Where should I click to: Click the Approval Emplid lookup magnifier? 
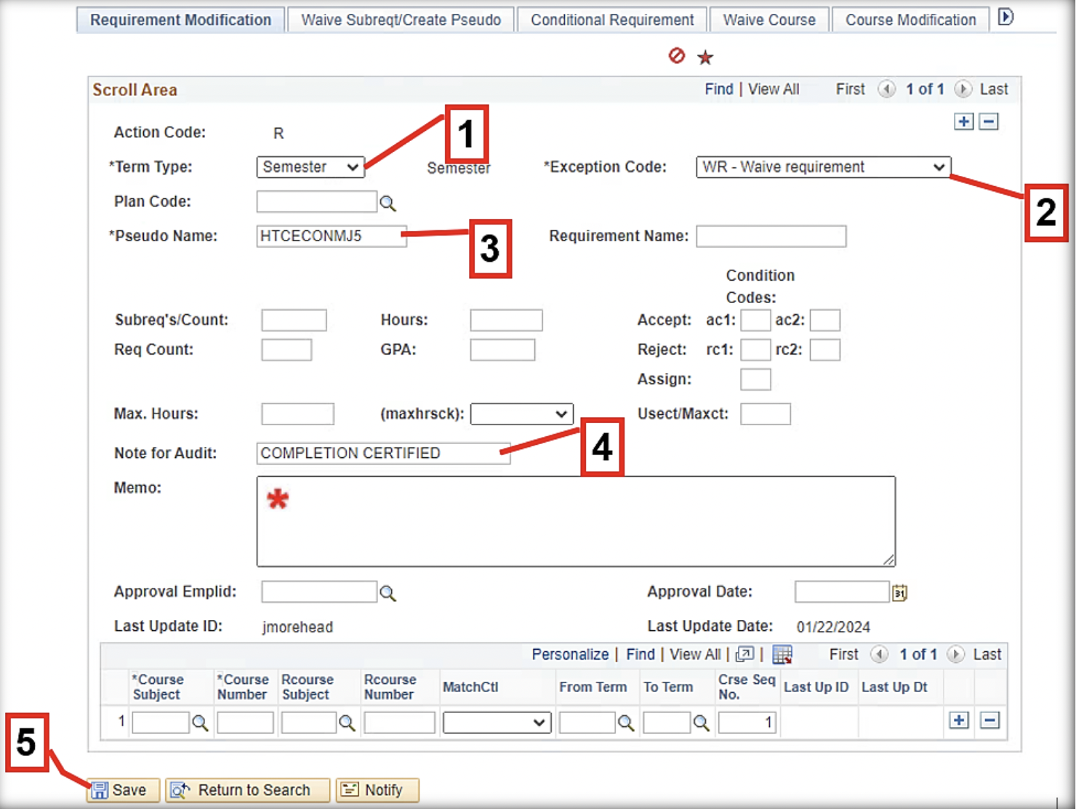pyautogui.click(x=388, y=593)
